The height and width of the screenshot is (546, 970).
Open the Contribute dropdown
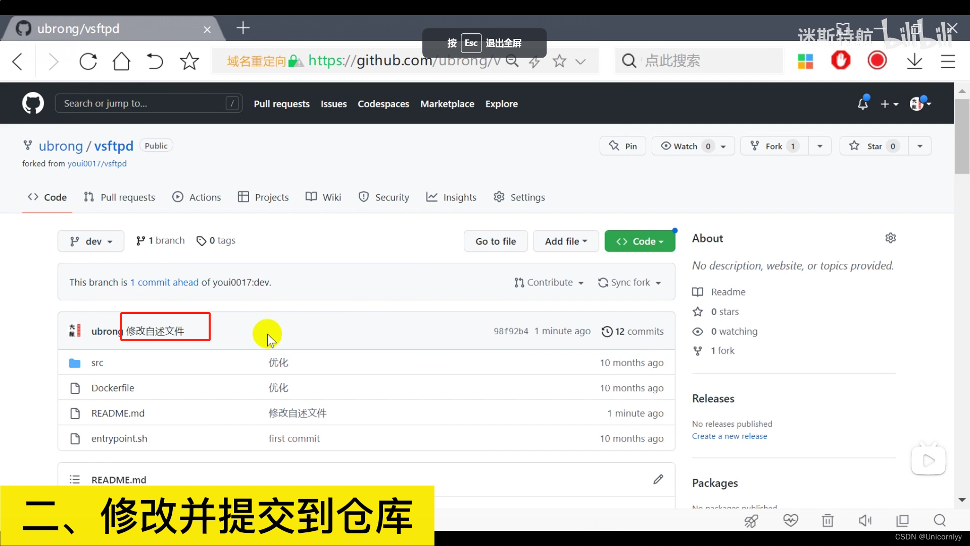click(549, 283)
